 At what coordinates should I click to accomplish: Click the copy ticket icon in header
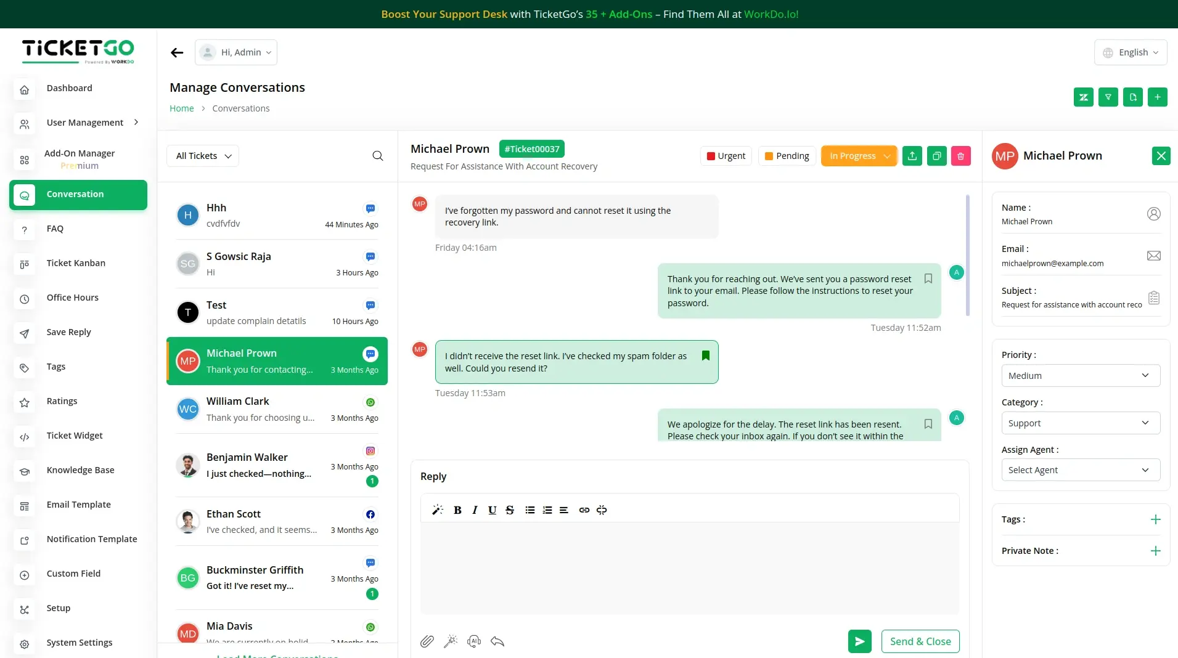pos(936,156)
